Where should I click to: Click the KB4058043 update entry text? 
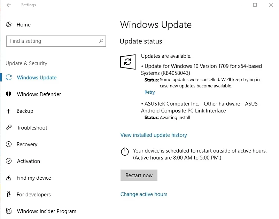point(201,70)
